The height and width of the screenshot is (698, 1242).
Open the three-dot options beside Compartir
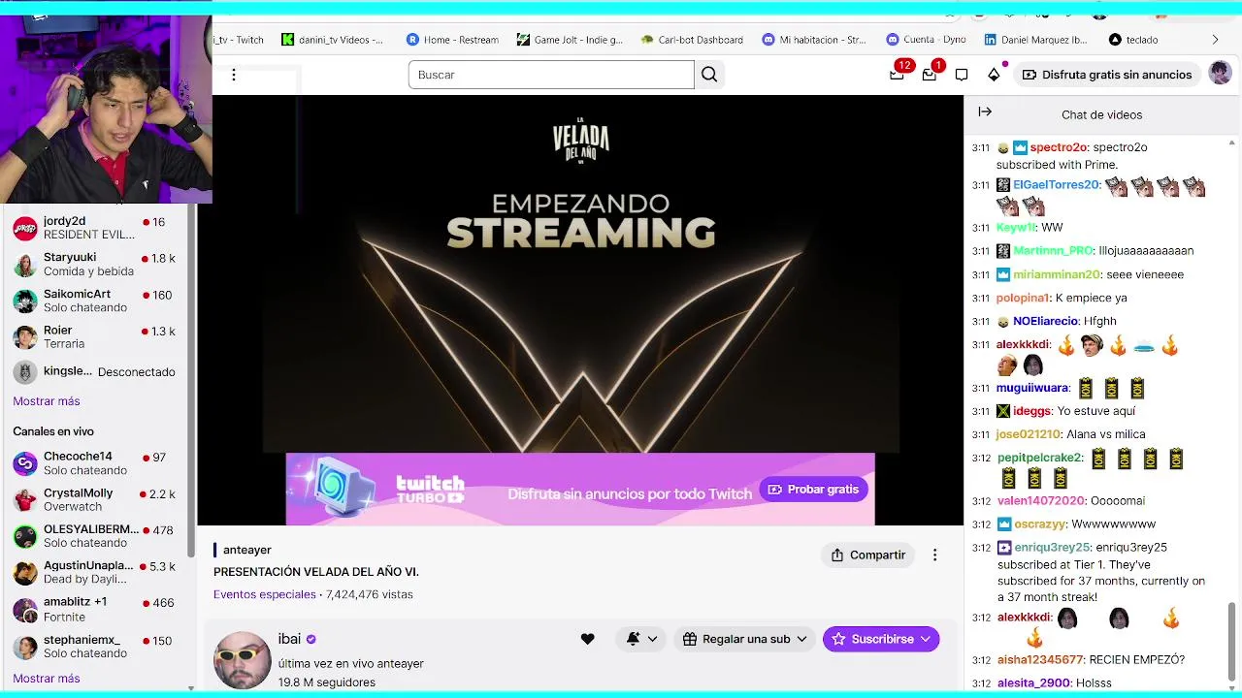click(934, 555)
